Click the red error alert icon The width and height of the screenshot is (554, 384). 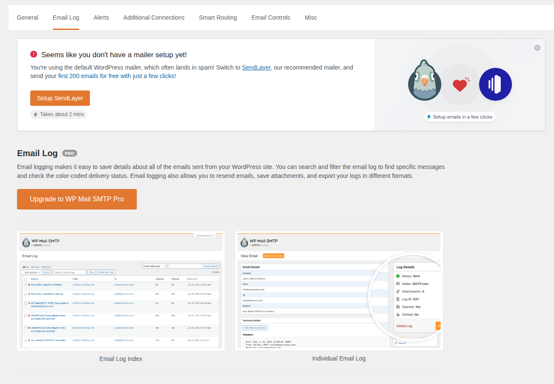tap(34, 54)
